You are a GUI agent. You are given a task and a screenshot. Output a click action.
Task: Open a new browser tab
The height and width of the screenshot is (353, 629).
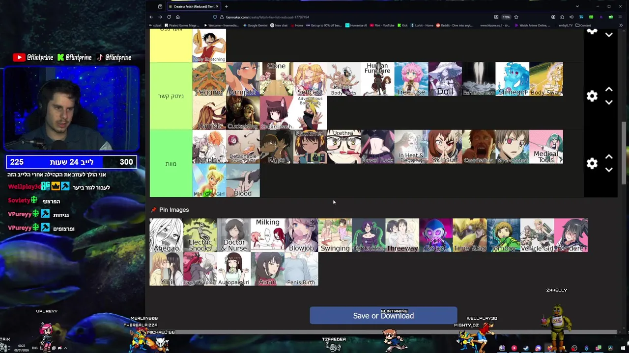click(x=226, y=6)
